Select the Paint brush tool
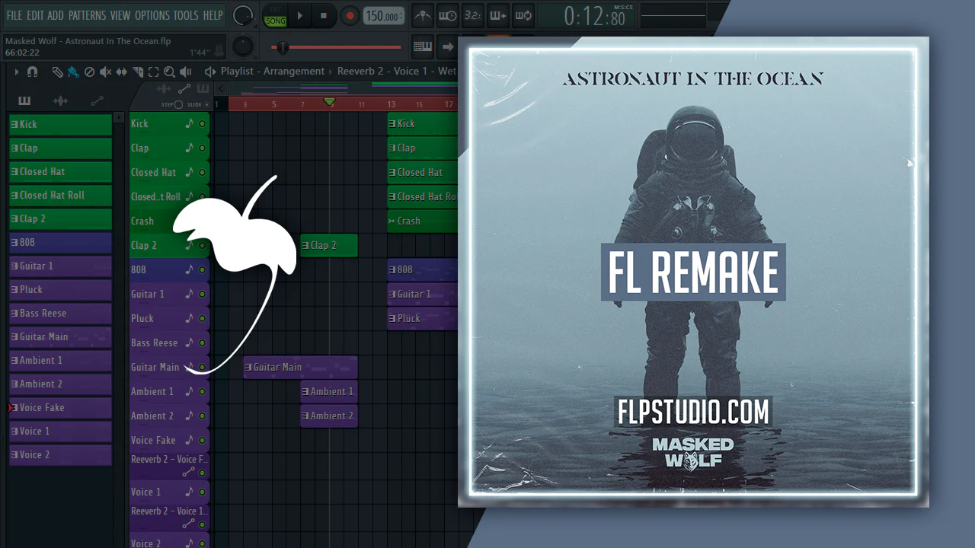This screenshot has width=975, height=548. 73,72
